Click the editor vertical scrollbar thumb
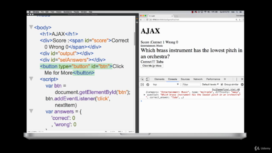 point(134,39)
